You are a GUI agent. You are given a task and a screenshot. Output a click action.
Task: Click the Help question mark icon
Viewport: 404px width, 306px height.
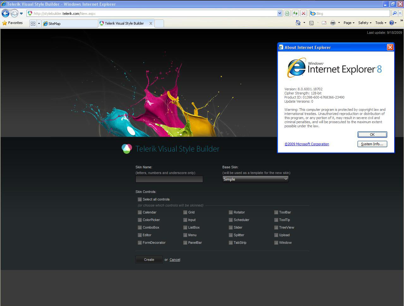coord(392,23)
